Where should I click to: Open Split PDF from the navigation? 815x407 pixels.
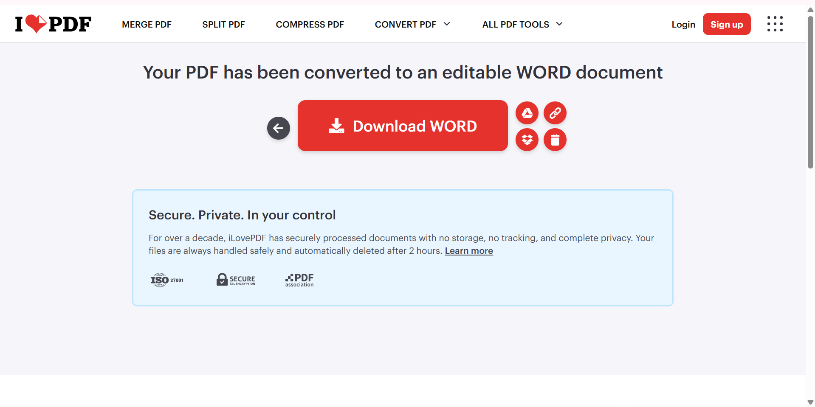click(x=223, y=25)
